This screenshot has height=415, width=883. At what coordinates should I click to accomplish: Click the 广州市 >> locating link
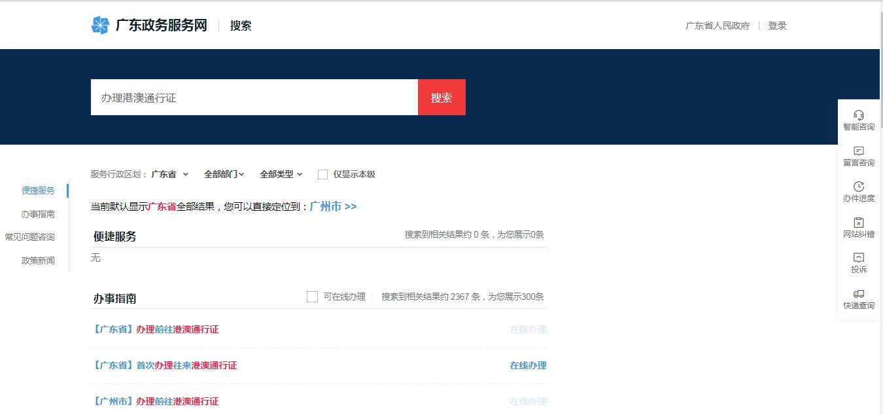pos(333,206)
